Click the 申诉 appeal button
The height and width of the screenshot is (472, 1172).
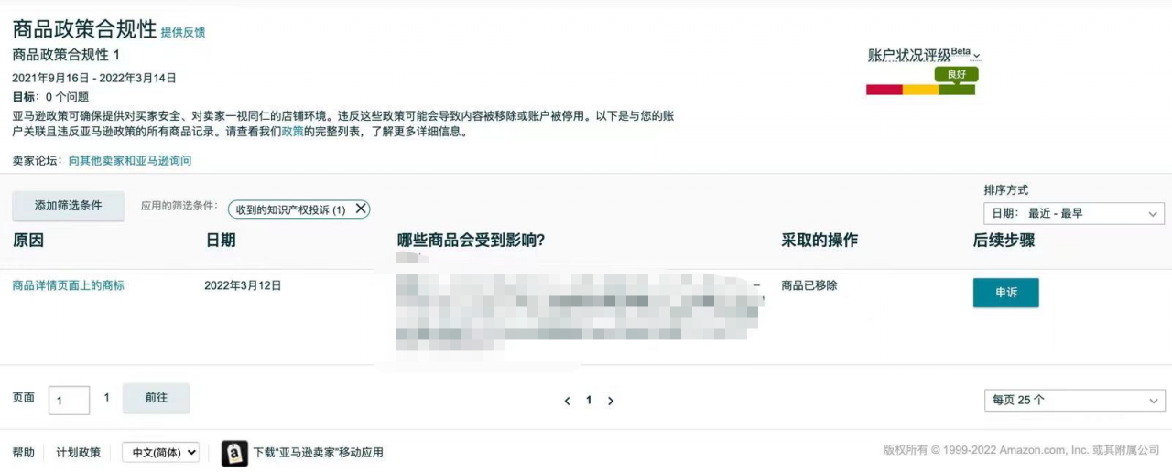pos(1005,293)
